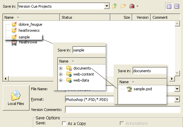183x127 pixels.
Task: Click the sample.psd file icon
Action: pyautogui.click(x=129, y=89)
